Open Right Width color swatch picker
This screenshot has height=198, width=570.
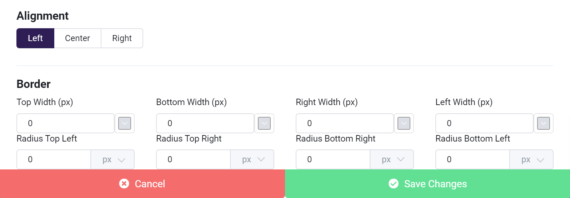coord(404,123)
